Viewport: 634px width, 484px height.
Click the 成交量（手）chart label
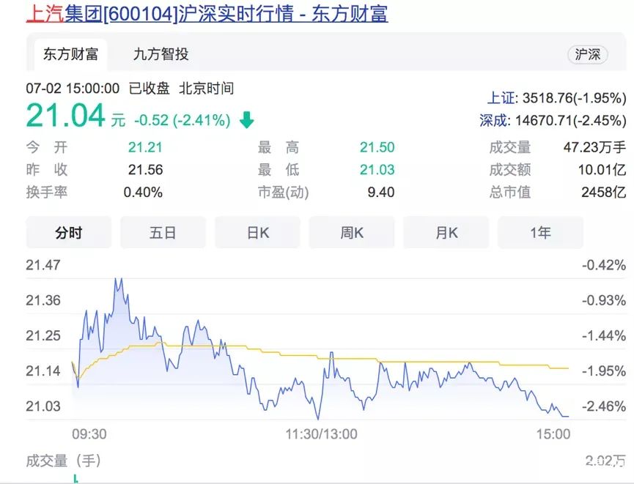coord(64,460)
